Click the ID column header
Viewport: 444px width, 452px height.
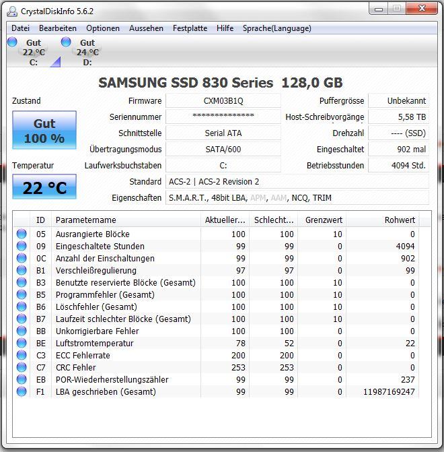40,220
